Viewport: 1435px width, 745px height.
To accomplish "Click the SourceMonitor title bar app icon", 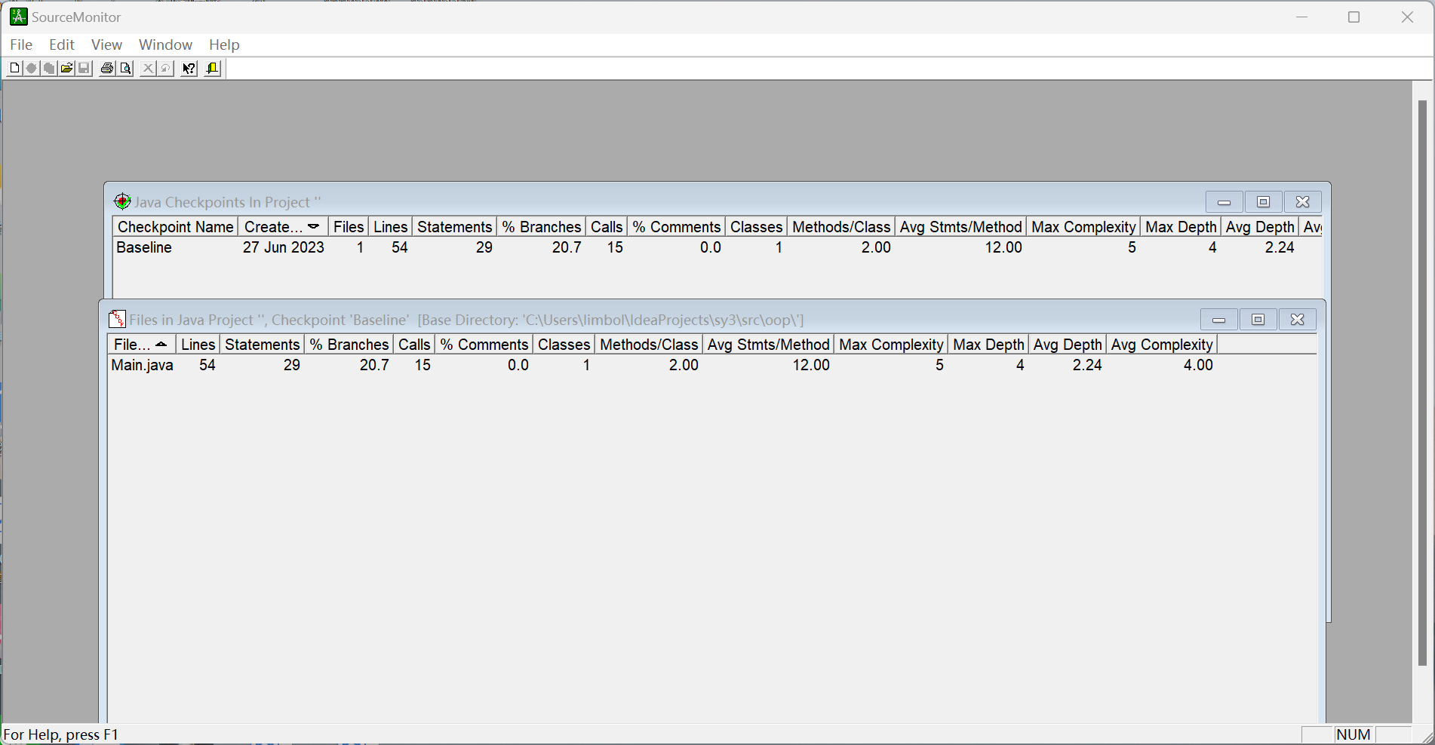I will tap(18, 17).
